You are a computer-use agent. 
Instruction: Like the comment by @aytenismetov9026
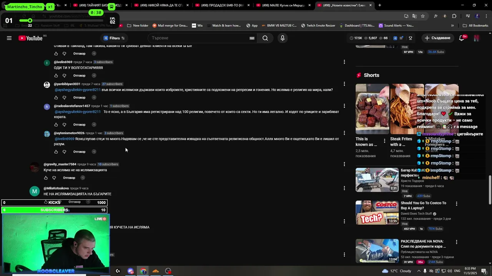tap(56, 152)
